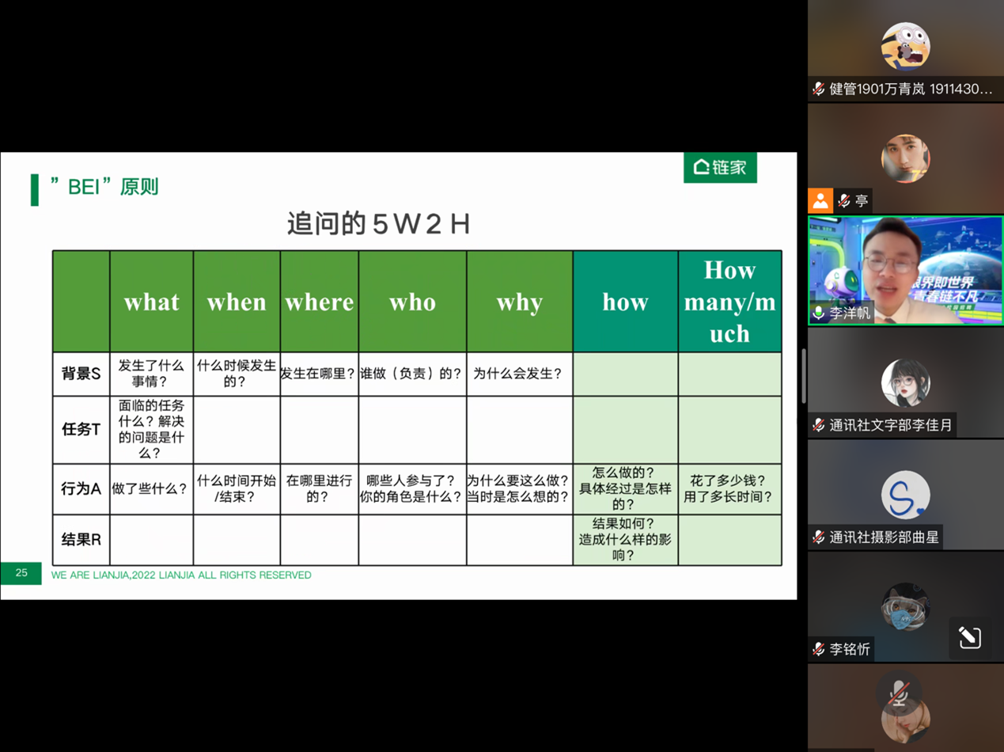Unmute 亭's microphone
Image resolution: width=1004 pixels, height=752 pixels.
[843, 200]
